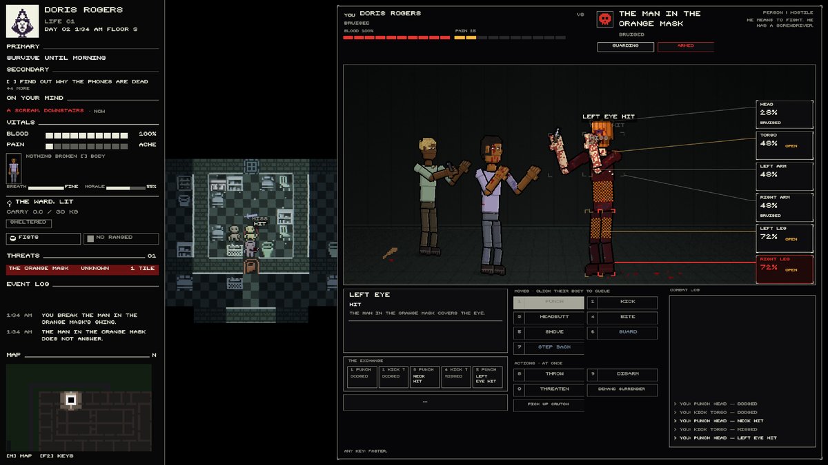Click the Guarding status tag
The image size is (828, 465).
pos(626,46)
